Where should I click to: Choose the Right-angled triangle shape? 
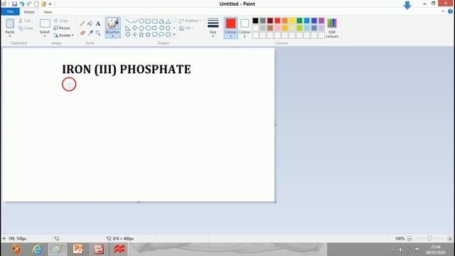(x=128, y=28)
